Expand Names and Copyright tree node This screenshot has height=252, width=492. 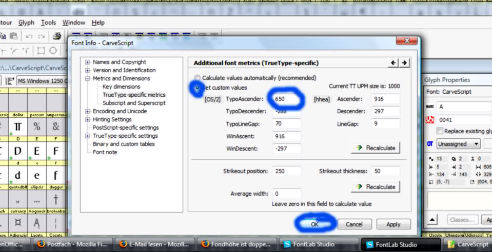click(88, 62)
